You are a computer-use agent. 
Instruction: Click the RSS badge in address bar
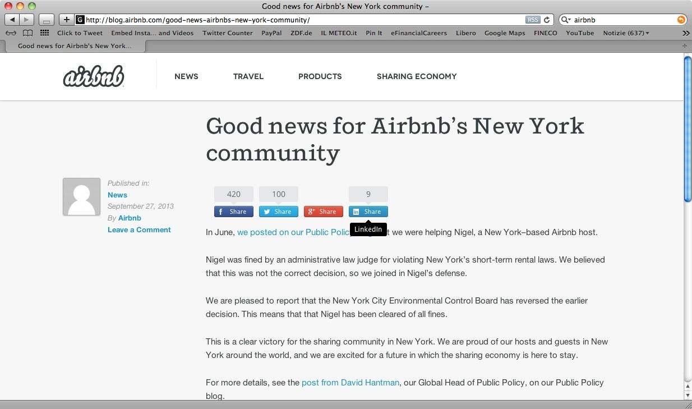[x=532, y=20]
